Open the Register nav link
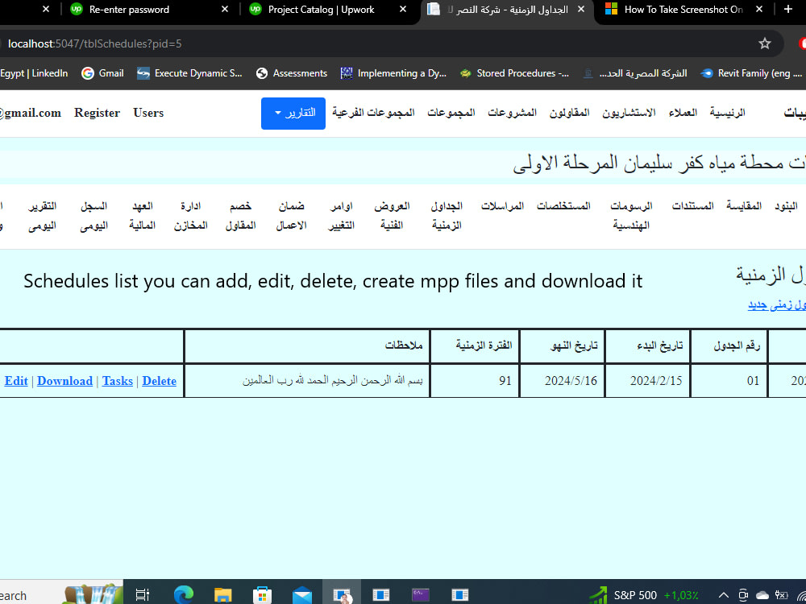The image size is (806, 604). 97,113
